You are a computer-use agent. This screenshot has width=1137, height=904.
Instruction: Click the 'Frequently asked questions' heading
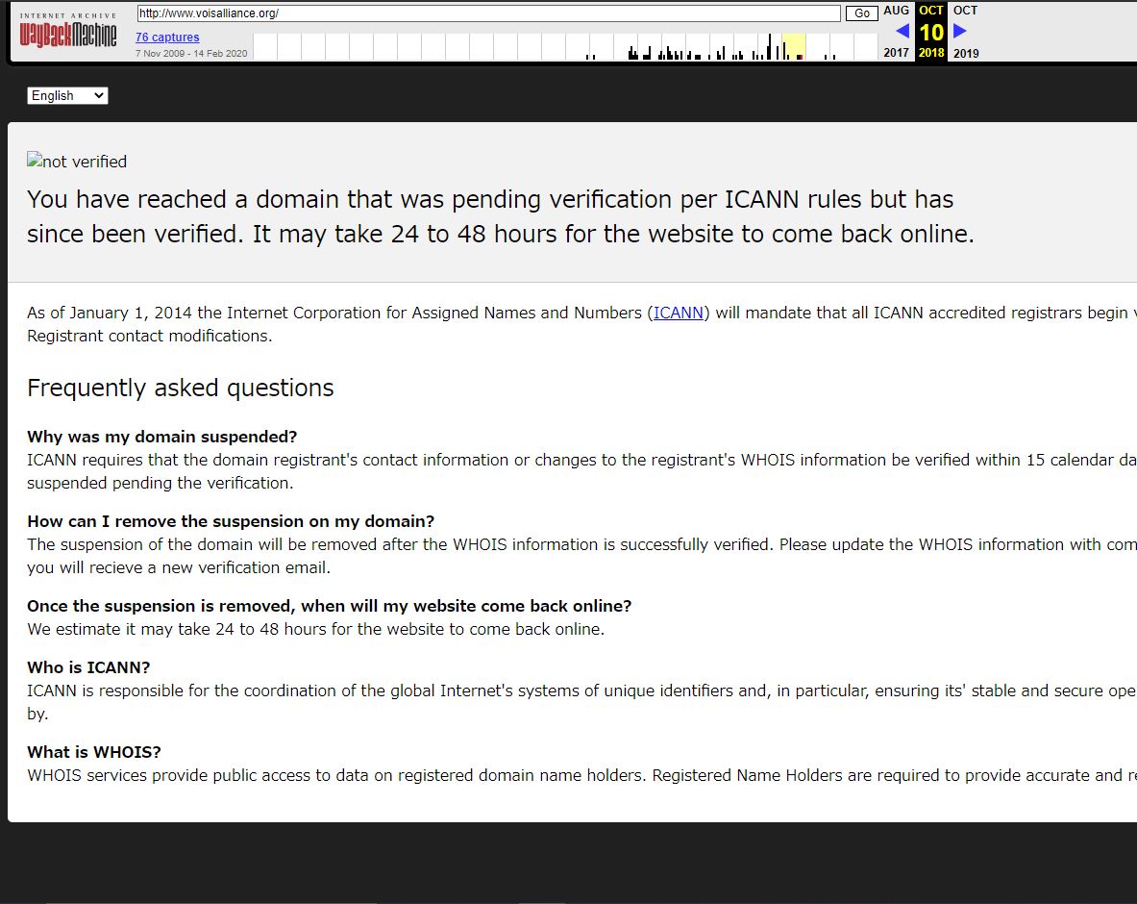tap(181, 388)
